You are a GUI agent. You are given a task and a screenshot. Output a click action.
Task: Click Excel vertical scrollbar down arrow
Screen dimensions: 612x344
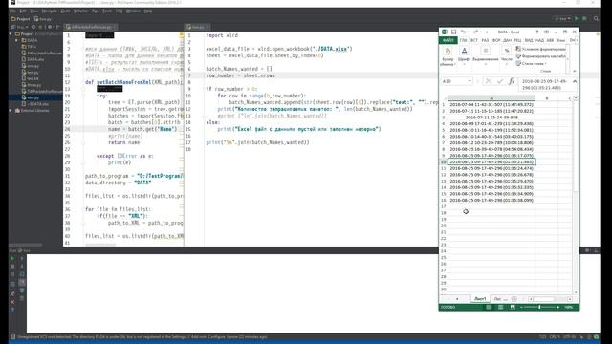576,292
